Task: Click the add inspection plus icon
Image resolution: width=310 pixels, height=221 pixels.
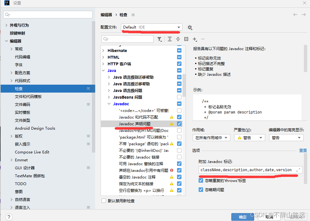Action: [195, 39]
